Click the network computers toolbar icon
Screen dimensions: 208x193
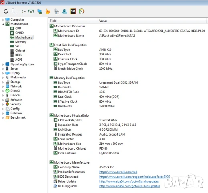[40, 12]
